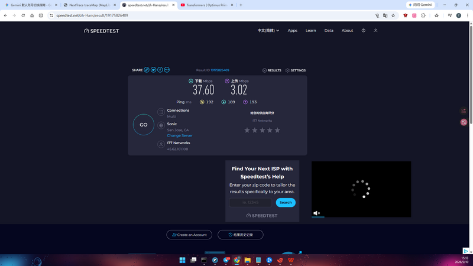Close the speedtest.net tab
The height and width of the screenshot is (266, 473).
pos(173,5)
